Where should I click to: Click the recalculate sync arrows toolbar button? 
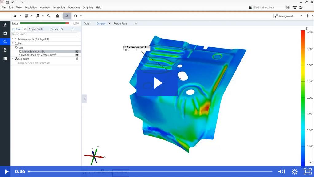coord(67,16)
